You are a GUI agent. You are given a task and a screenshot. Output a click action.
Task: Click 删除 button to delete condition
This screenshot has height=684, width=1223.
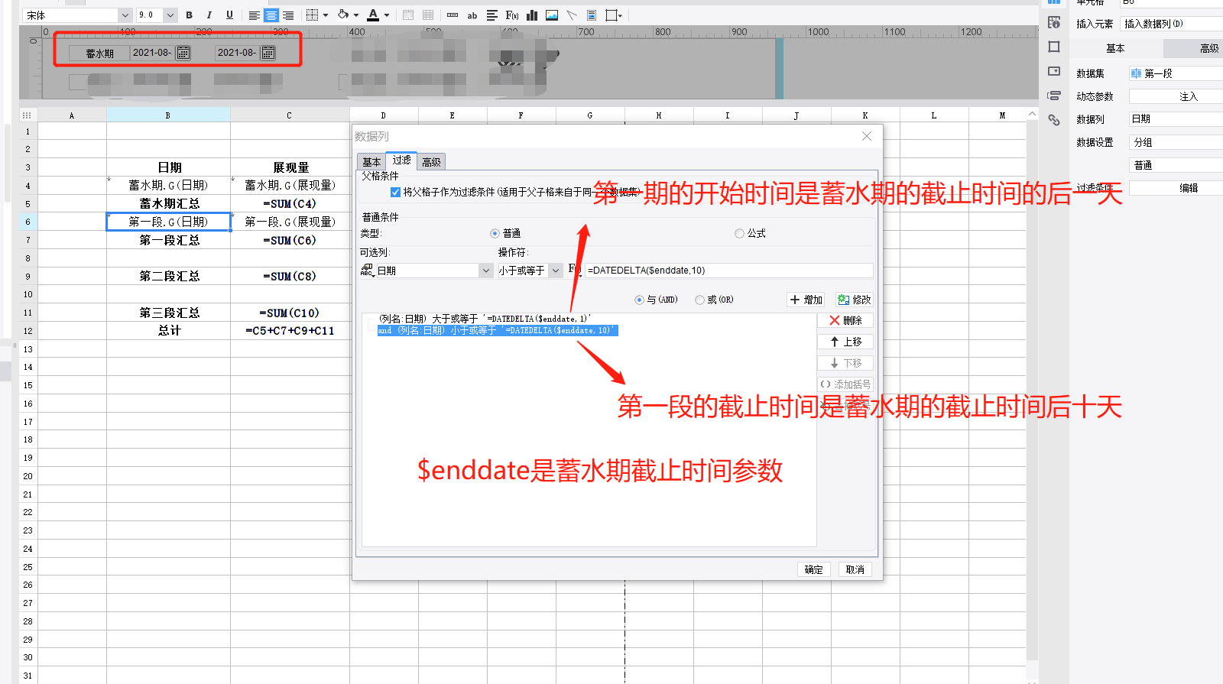845,320
